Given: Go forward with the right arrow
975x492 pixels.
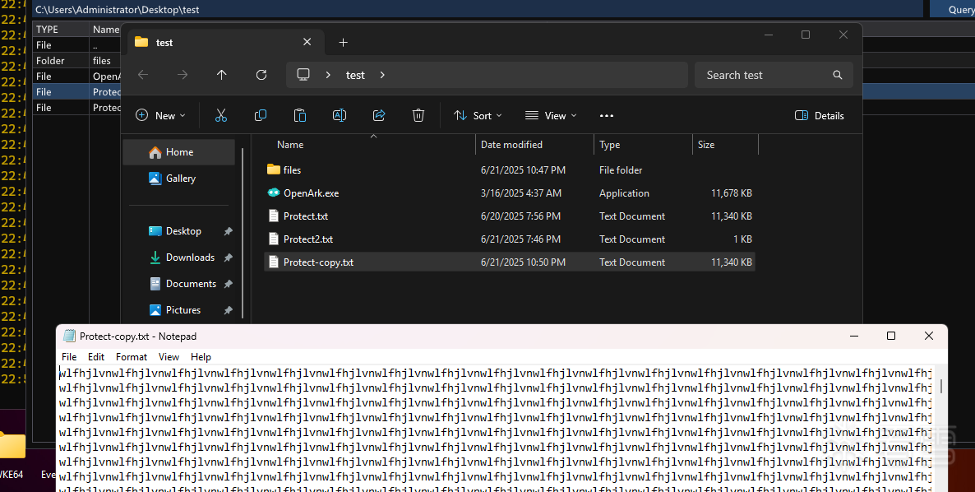Looking at the screenshot, I should pos(183,75).
